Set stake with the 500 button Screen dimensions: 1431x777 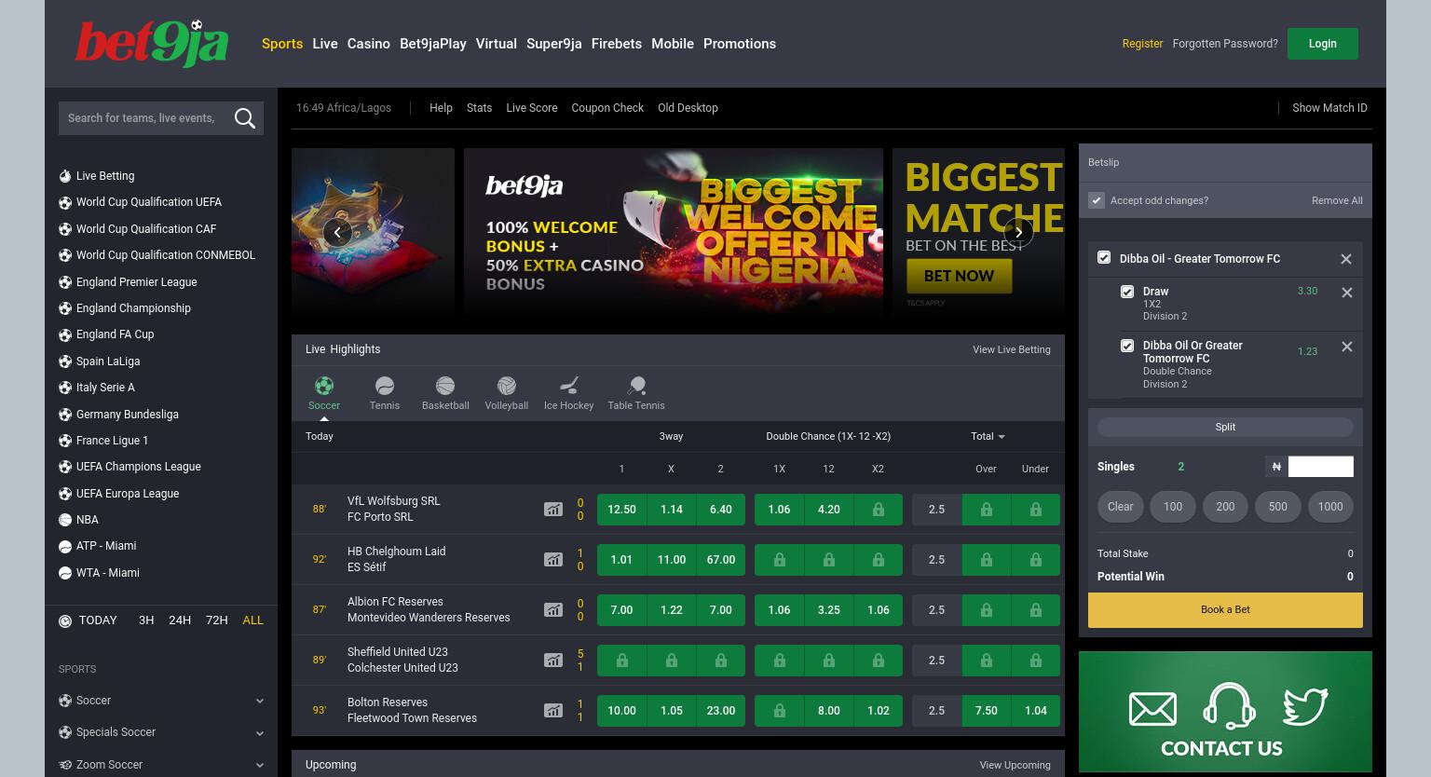point(1277,507)
